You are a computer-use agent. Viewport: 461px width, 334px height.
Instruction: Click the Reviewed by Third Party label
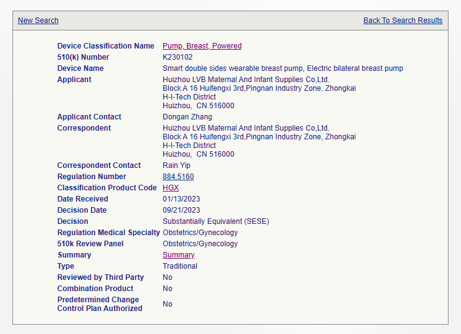[x=100, y=277]
